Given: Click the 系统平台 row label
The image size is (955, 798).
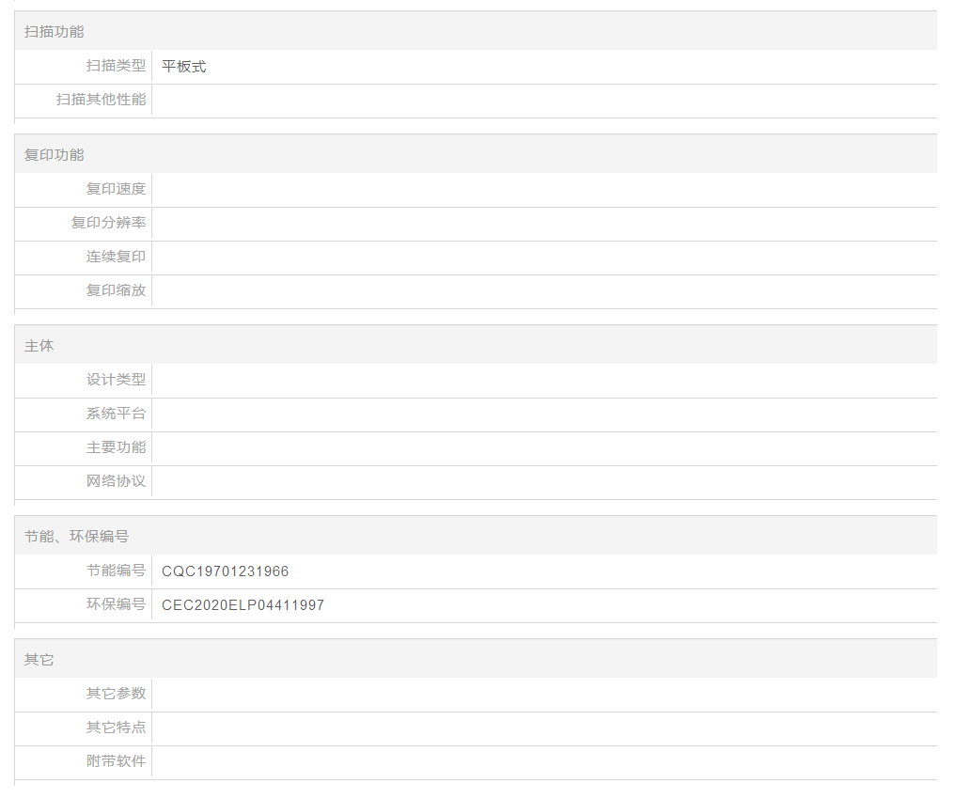Looking at the screenshot, I should [x=116, y=414].
